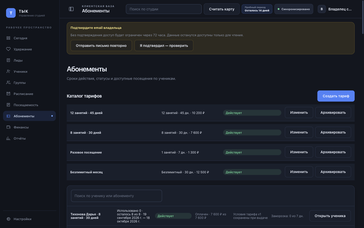This screenshot has width=364, height=228.
Task: Click the text '12 занятий · 45 дн. · 10 200 ₽'
Action: (x=183, y=113)
